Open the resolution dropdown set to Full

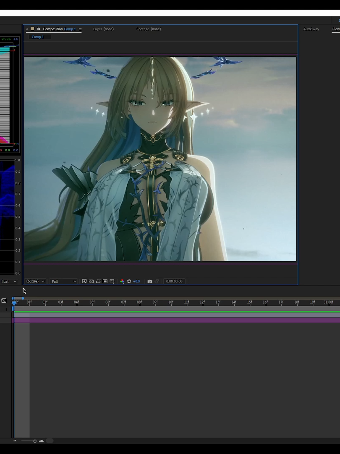click(x=63, y=281)
